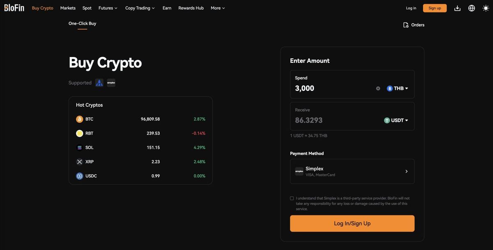493x250 pixels.
Task: Open the language globe icon
Action: [x=472, y=8]
